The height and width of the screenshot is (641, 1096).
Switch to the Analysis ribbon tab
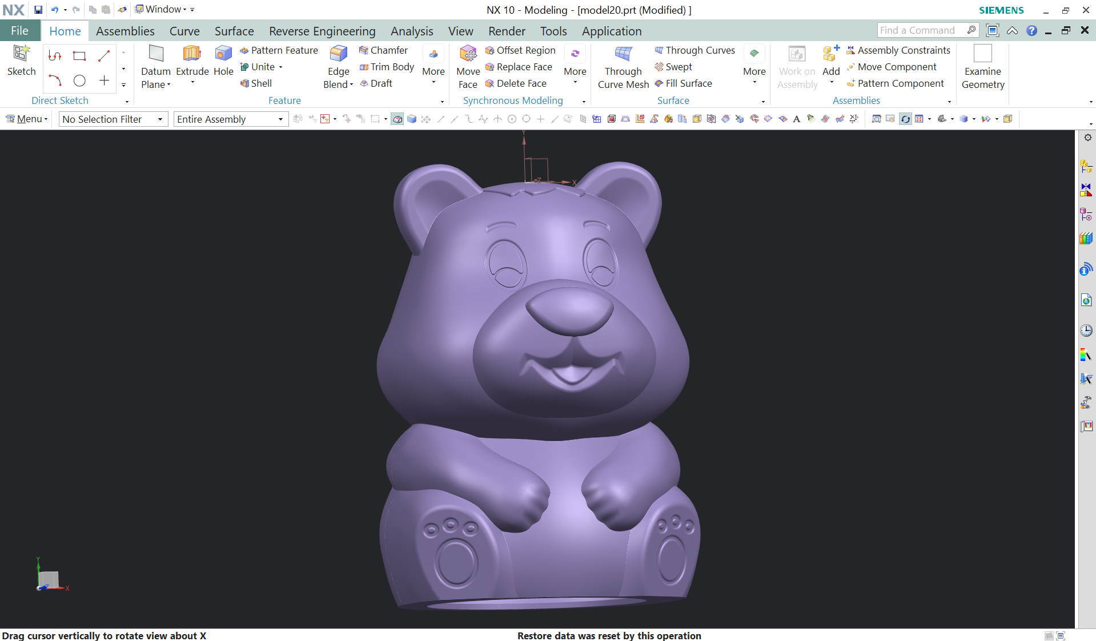[411, 31]
